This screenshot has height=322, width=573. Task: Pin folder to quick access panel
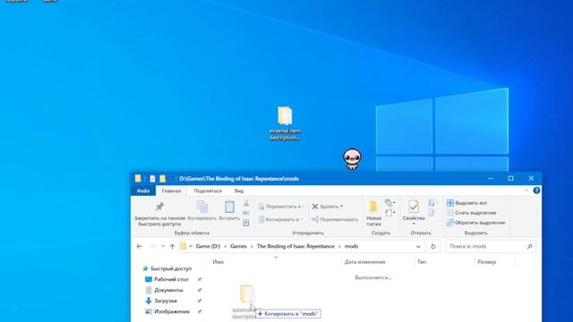pyautogui.click(x=159, y=214)
